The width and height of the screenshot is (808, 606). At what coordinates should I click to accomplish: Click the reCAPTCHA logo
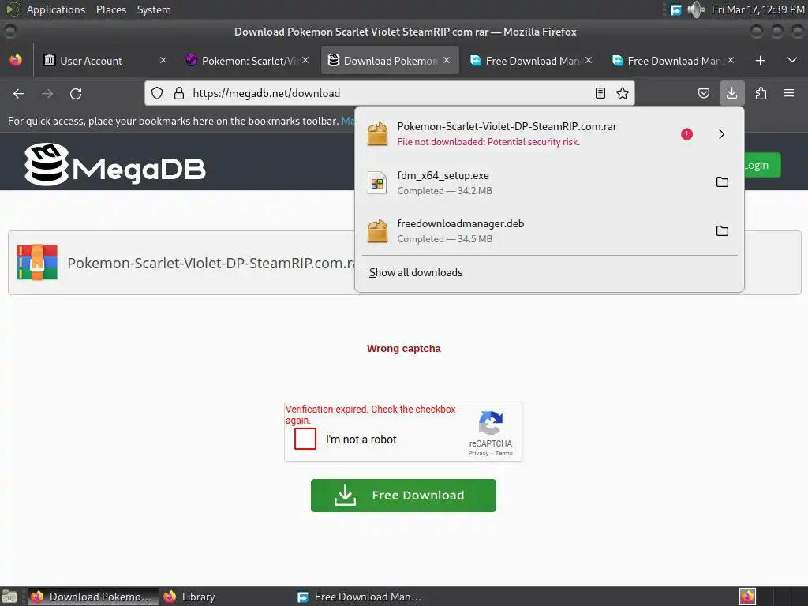coord(491,423)
